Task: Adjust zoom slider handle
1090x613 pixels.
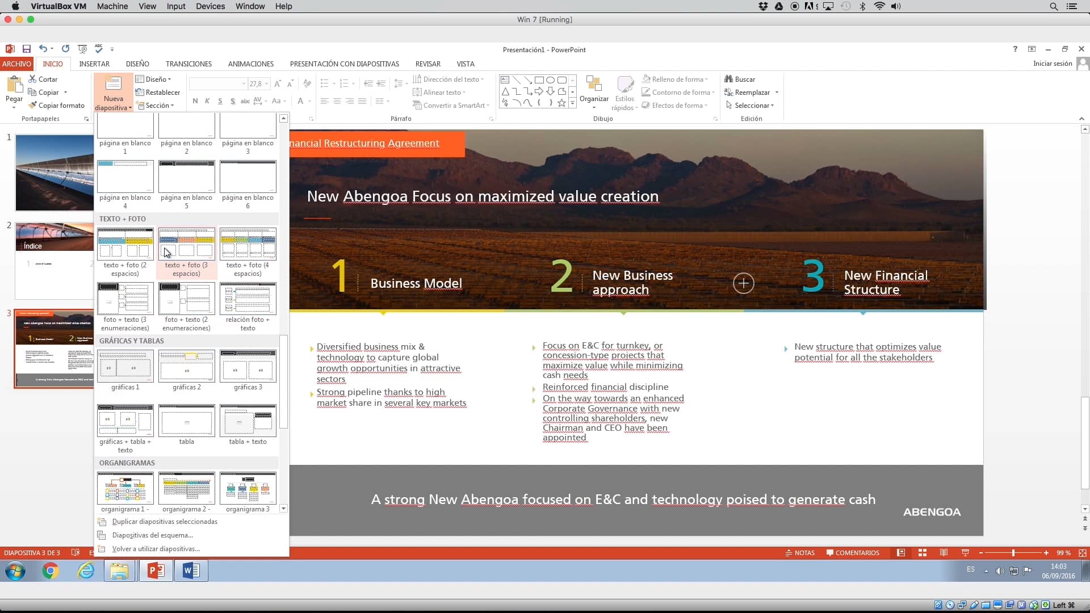Action: [x=1013, y=553]
